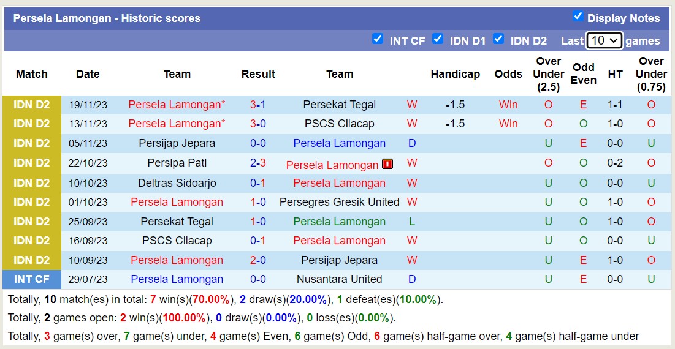Select the date 25/09/23
The width and height of the screenshot is (675, 349).
click(88, 222)
